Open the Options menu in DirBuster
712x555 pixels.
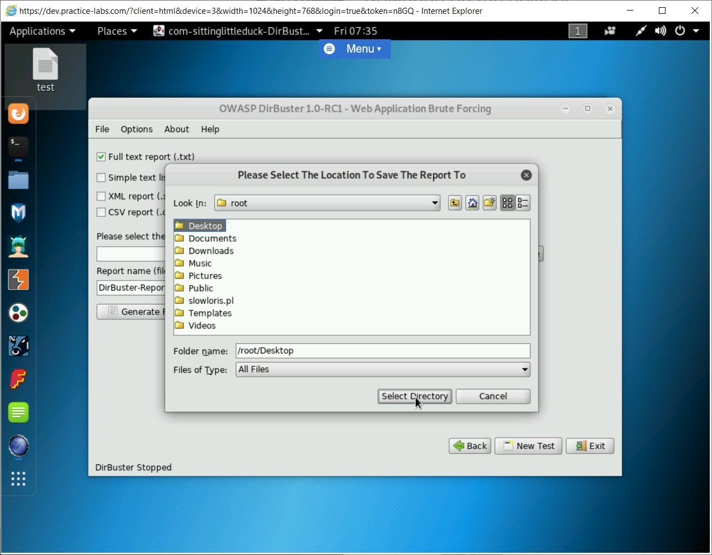pyautogui.click(x=136, y=129)
